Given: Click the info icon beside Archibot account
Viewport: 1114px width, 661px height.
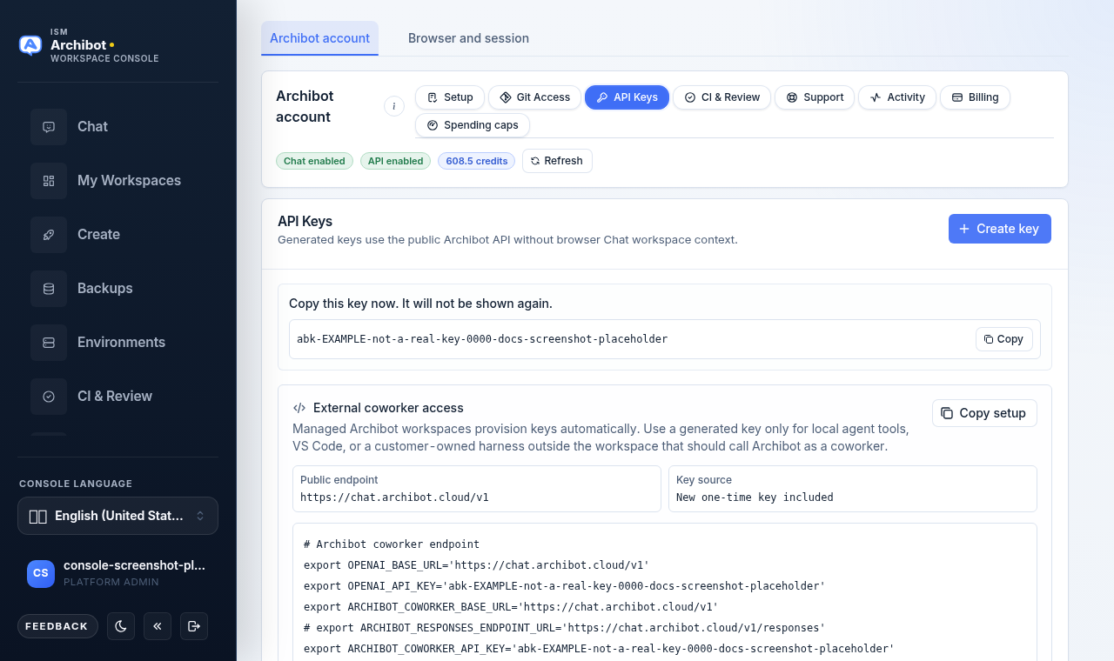Looking at the screenshot, I should pos(394,106).
